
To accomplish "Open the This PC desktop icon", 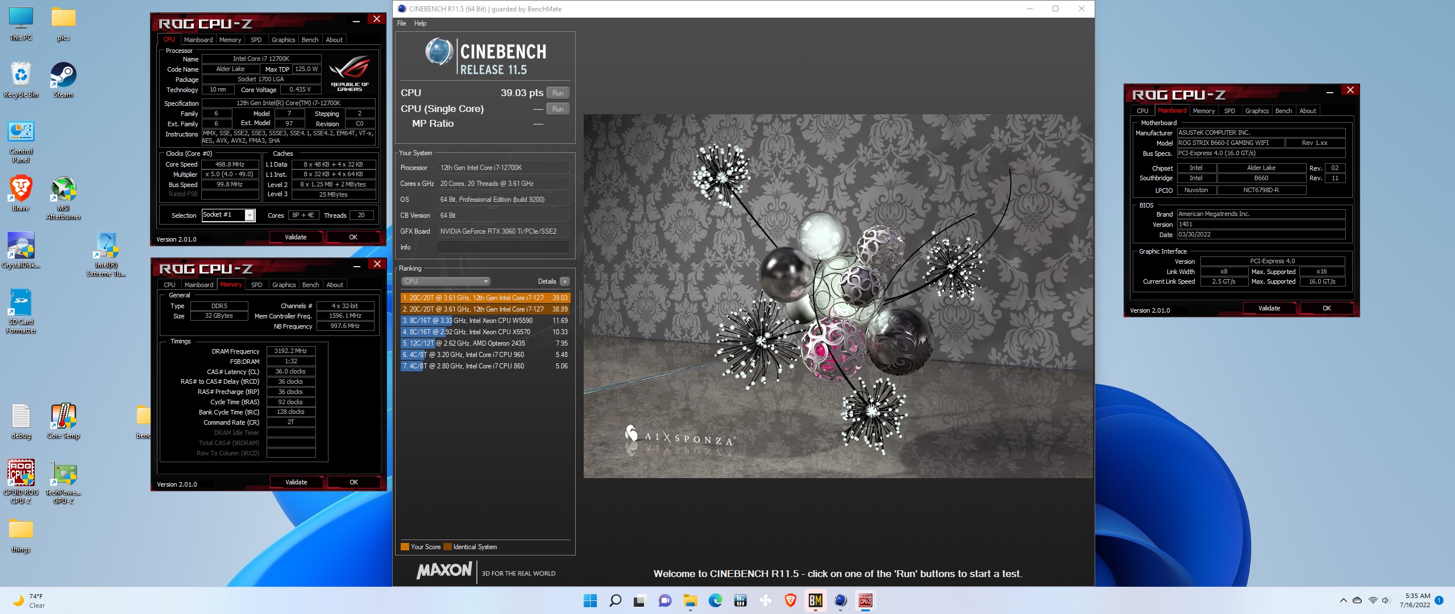I will point(21,24).
